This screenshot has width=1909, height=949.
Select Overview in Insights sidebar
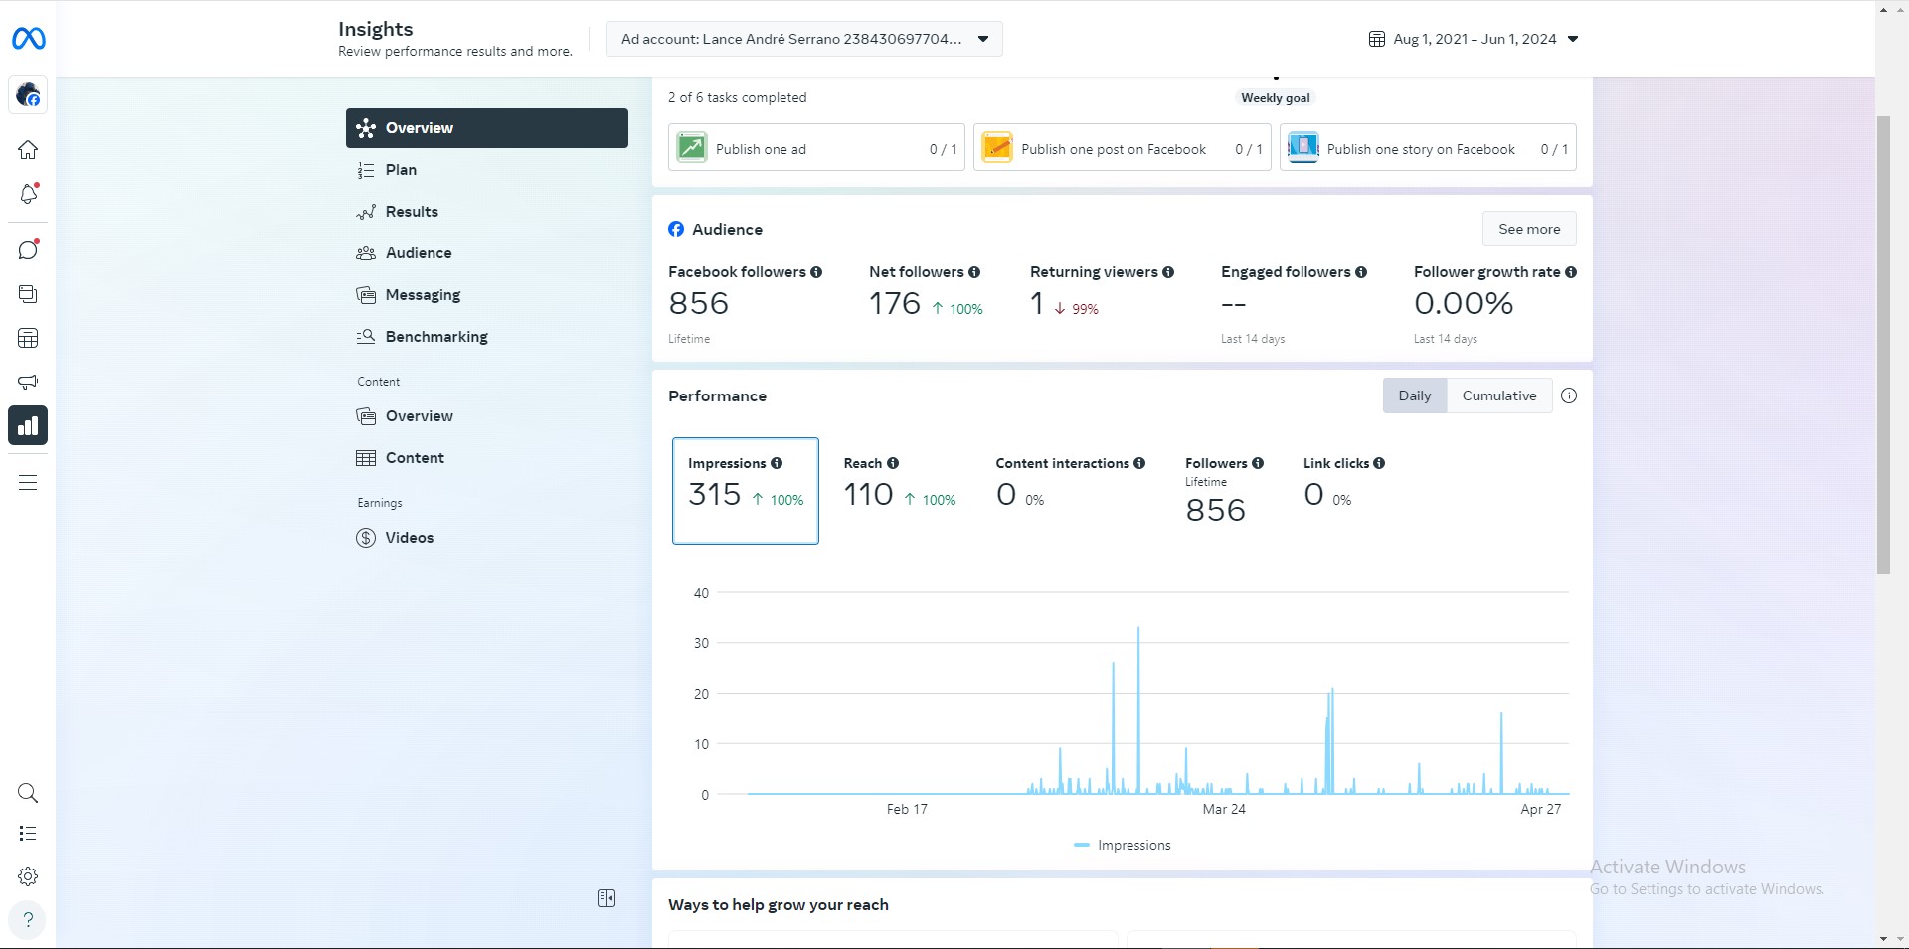[x=487, y=128]
